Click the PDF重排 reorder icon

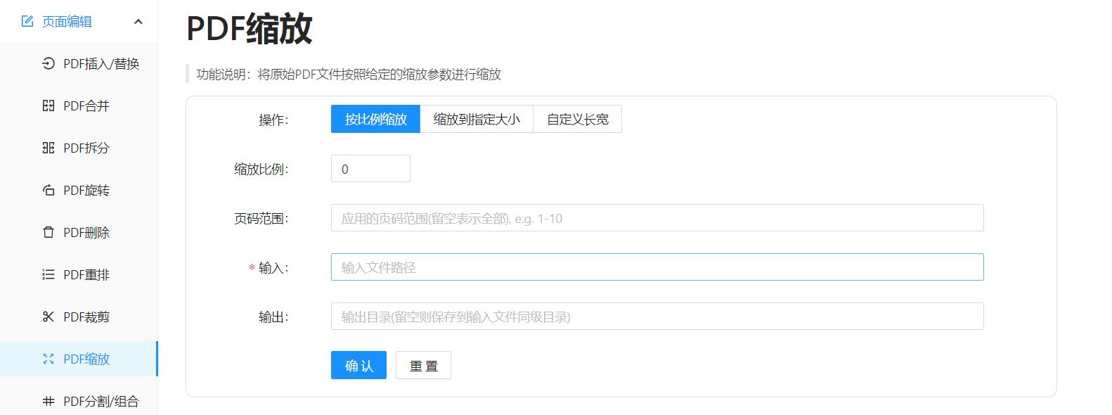click(49, 274)
